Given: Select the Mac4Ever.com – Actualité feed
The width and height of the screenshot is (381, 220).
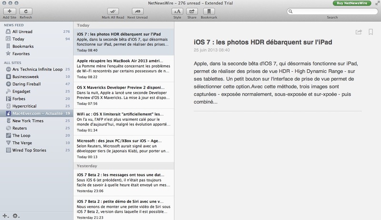Looking at the screenshot, I should pyautogui.click(x=37, y=114).
